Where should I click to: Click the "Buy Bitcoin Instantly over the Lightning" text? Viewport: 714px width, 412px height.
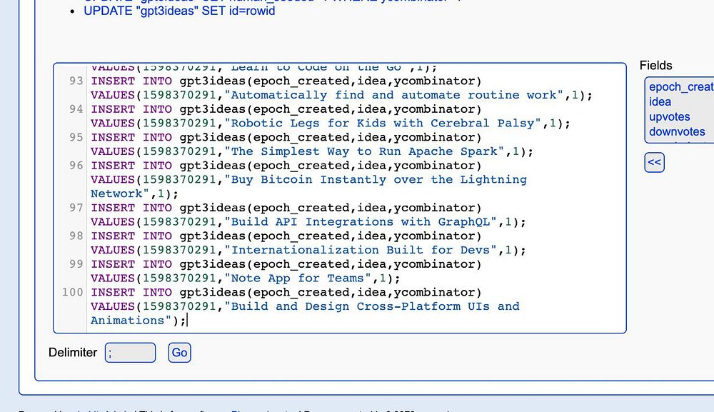[376, 180]
